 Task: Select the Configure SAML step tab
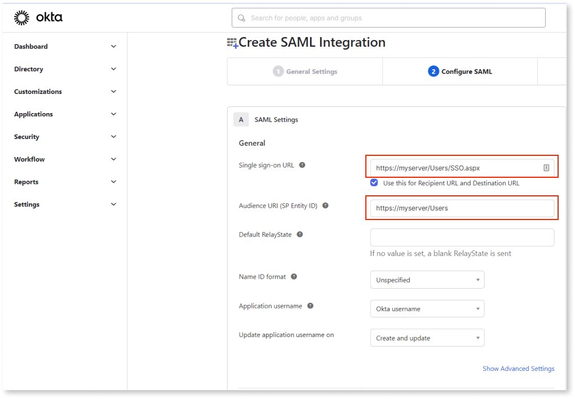[x=460, y=71]
